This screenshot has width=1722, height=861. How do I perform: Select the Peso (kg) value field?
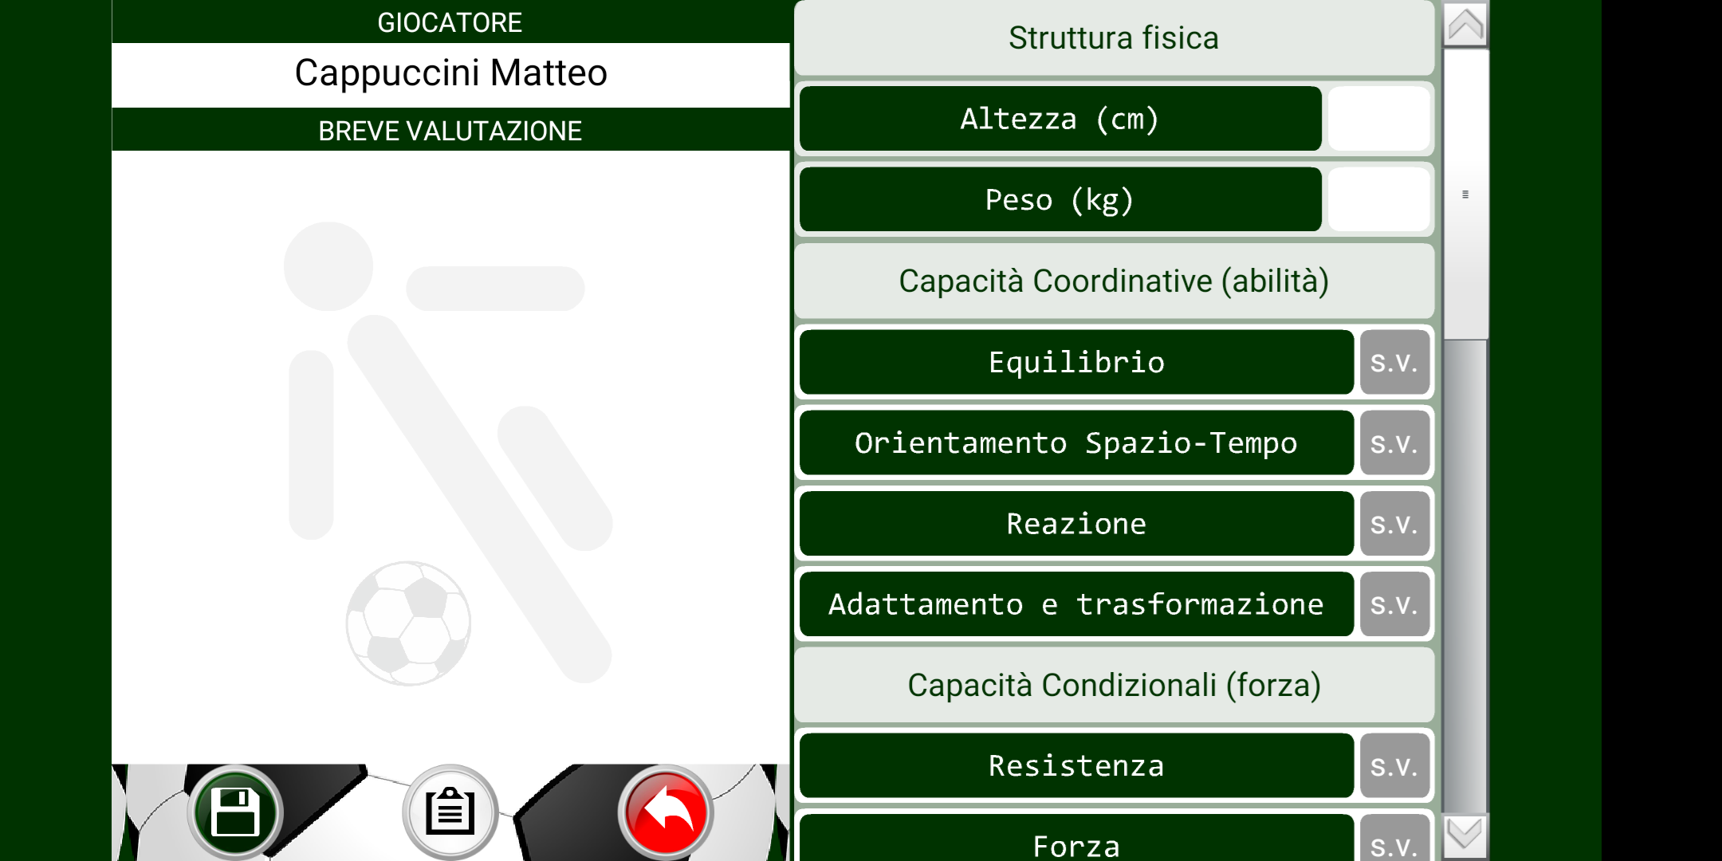[x=1378, y=199]
